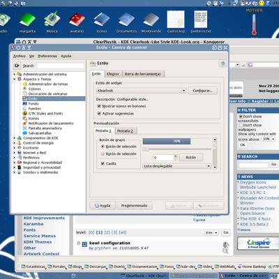The width and height of the screenshot is (279, 279).
Task: Open the Klearlook widget style dropdown
Action: click(141, 91)
